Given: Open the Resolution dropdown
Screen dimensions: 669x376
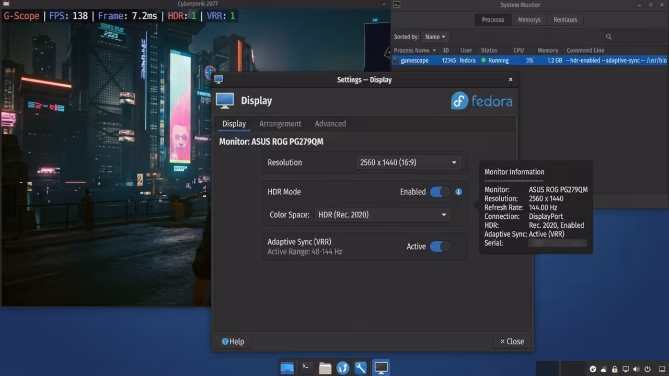Looking at the screenshot, I should pos(408,162).
